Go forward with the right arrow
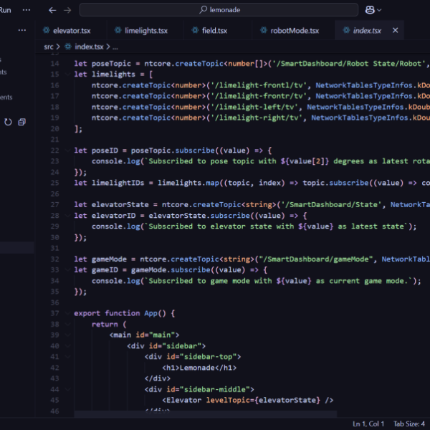Viewport: 430px width, 430px height. pos(67,11)
